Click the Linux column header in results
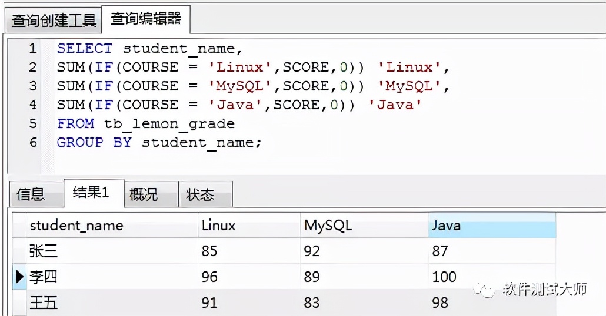The height and width of the screenshot is (316, 606). click(218, 226)
